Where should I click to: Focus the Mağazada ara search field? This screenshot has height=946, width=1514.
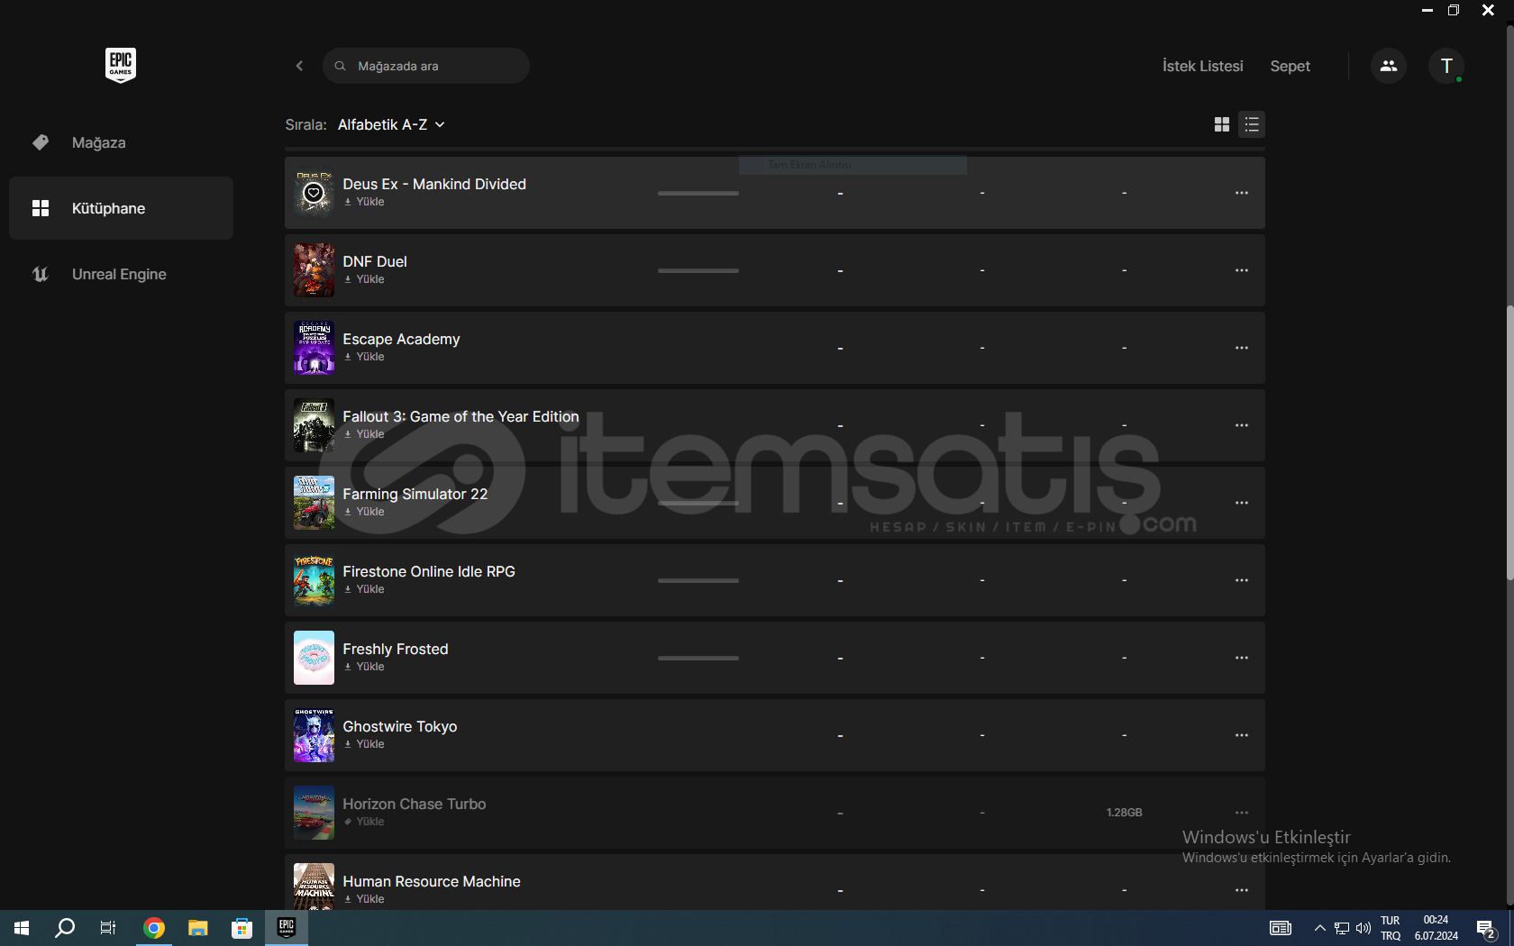pos(426,66)
